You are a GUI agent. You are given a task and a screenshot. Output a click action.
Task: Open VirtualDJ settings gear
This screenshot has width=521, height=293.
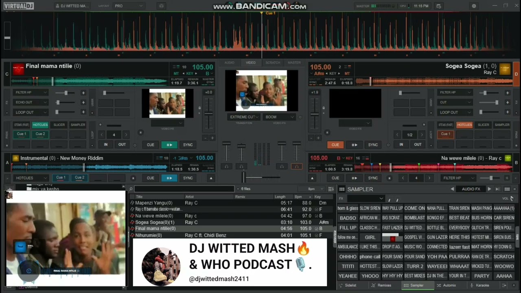(474, 6)
